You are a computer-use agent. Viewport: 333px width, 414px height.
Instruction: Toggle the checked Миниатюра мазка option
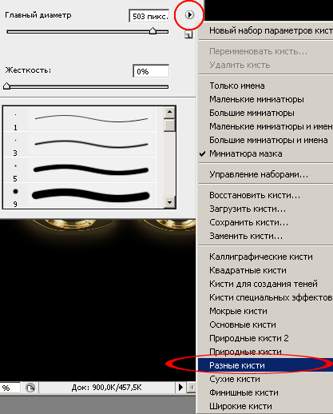(x=266, y=153)
